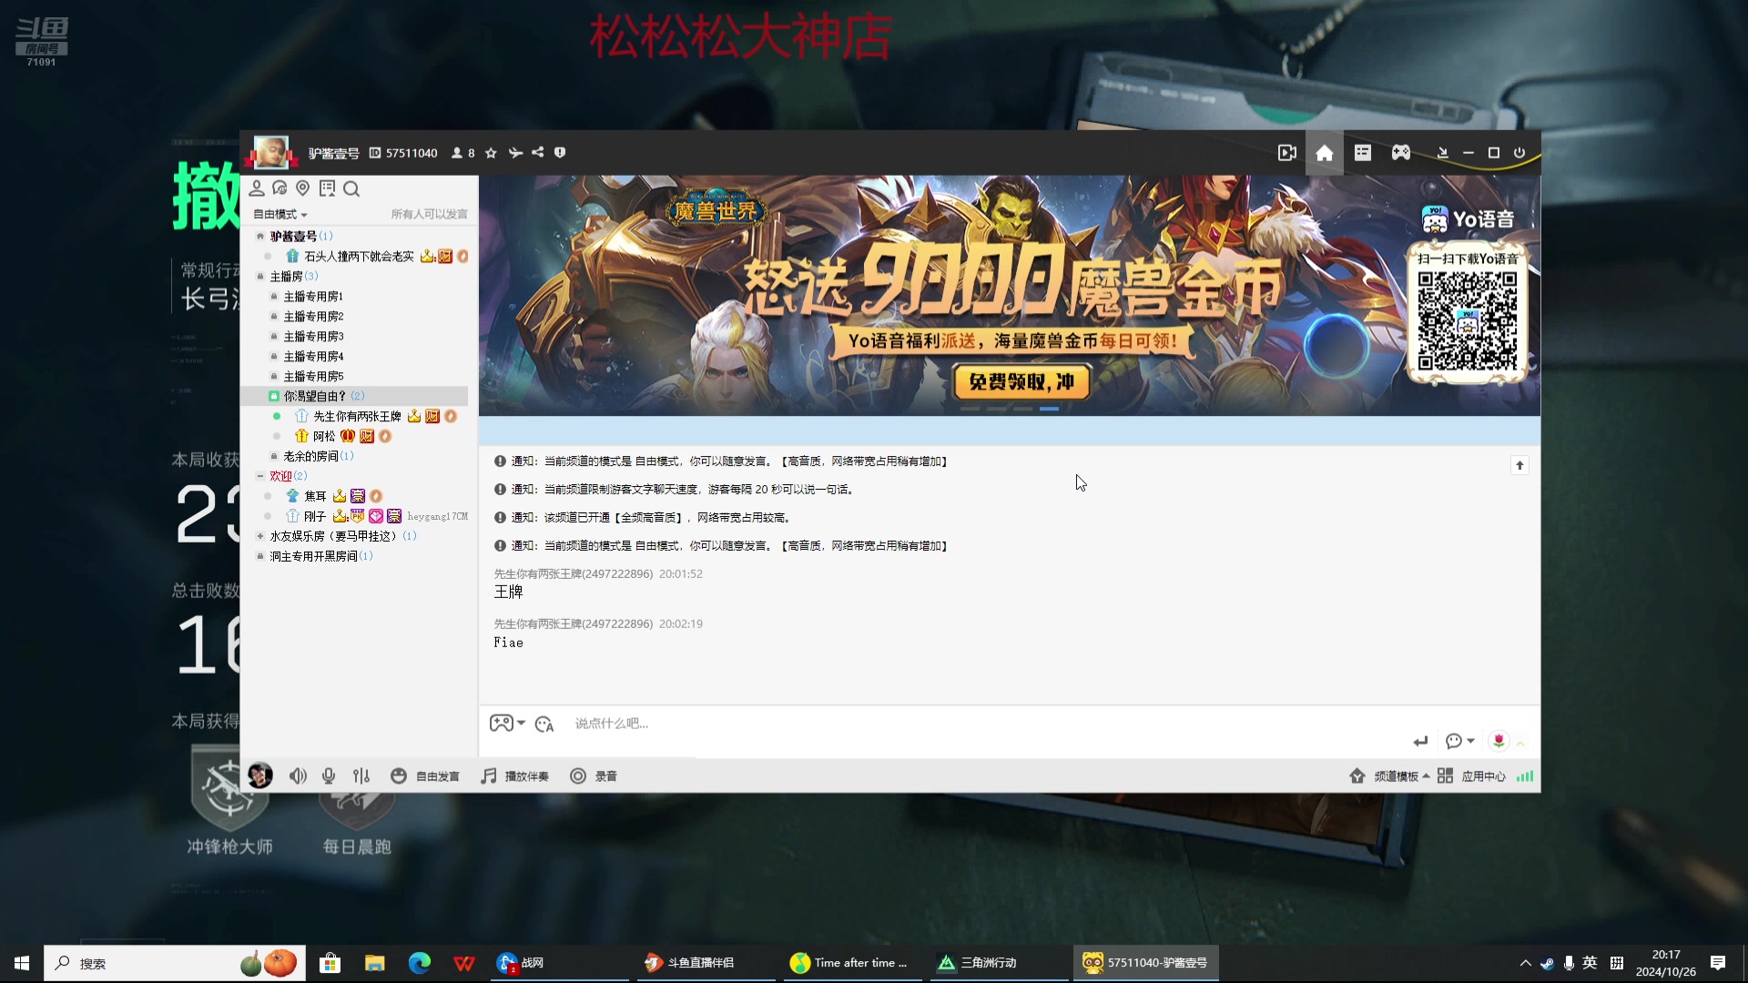Click 播放伴奏 accompaniment button
This screenshot has width=1748, height=983.
pos(515,776)
